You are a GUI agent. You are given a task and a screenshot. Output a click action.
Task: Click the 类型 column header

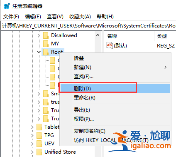coord(161,36)
